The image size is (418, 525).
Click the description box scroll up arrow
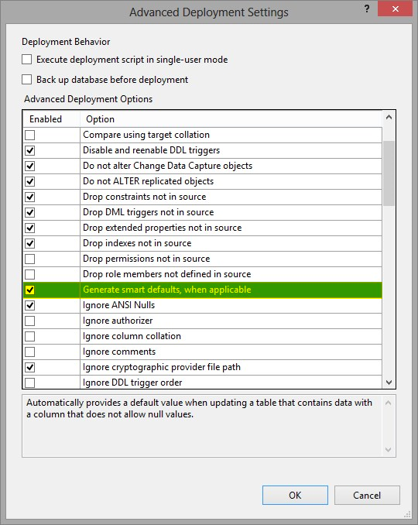(x=389, y=403)
